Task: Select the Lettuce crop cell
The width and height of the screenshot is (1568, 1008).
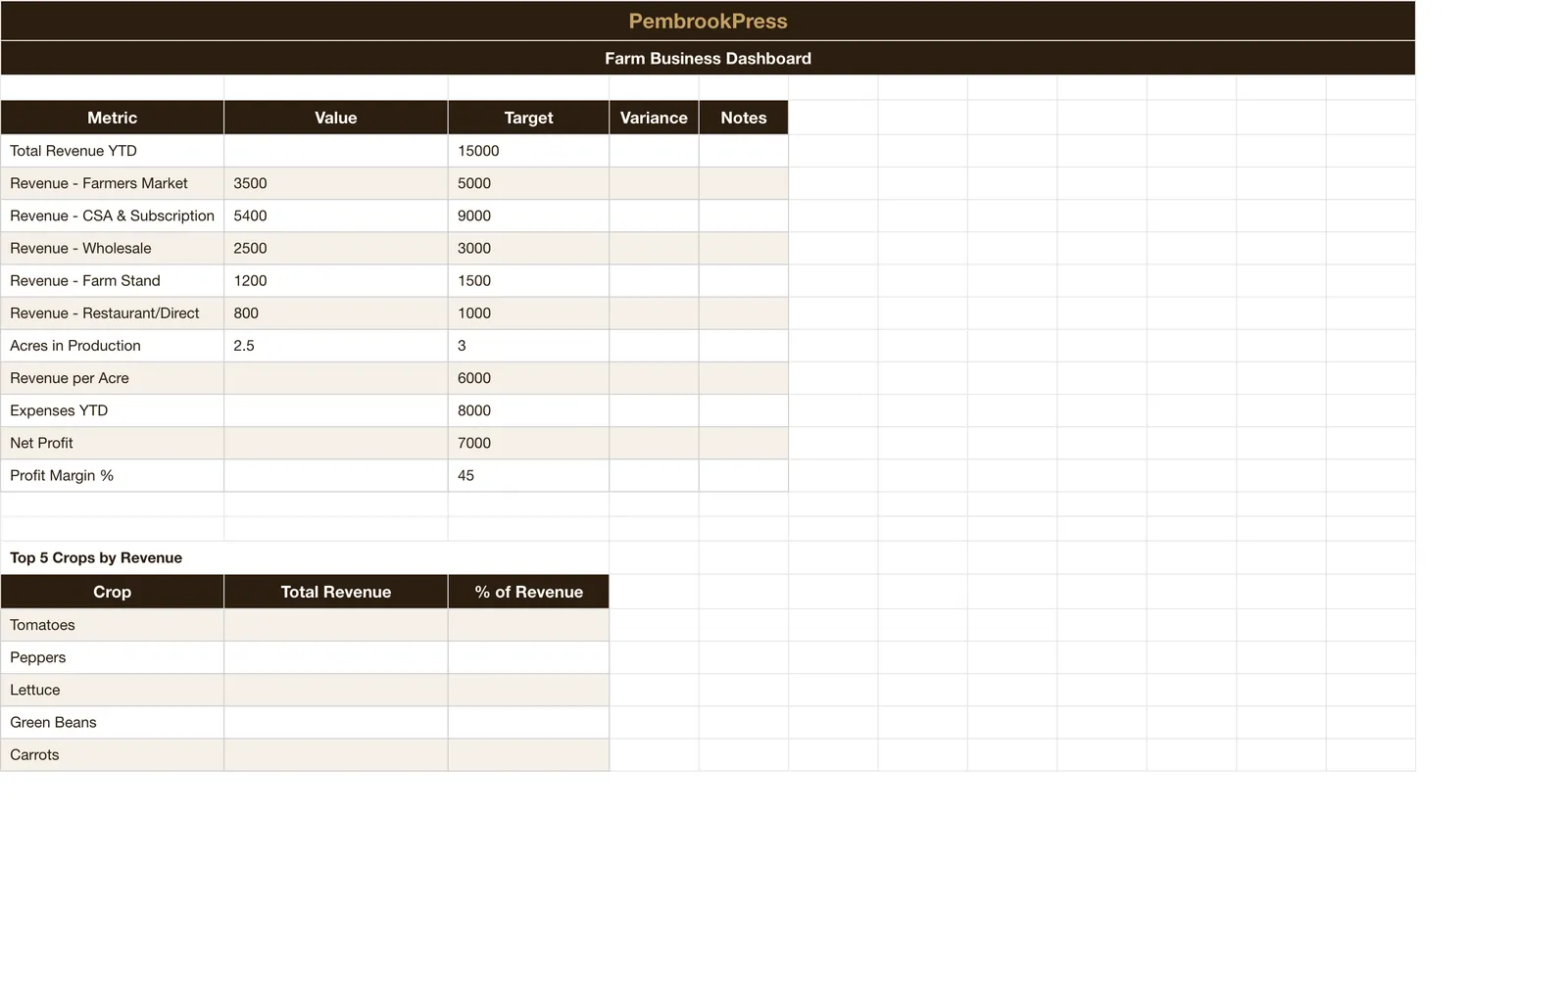Action: [112, 690]
